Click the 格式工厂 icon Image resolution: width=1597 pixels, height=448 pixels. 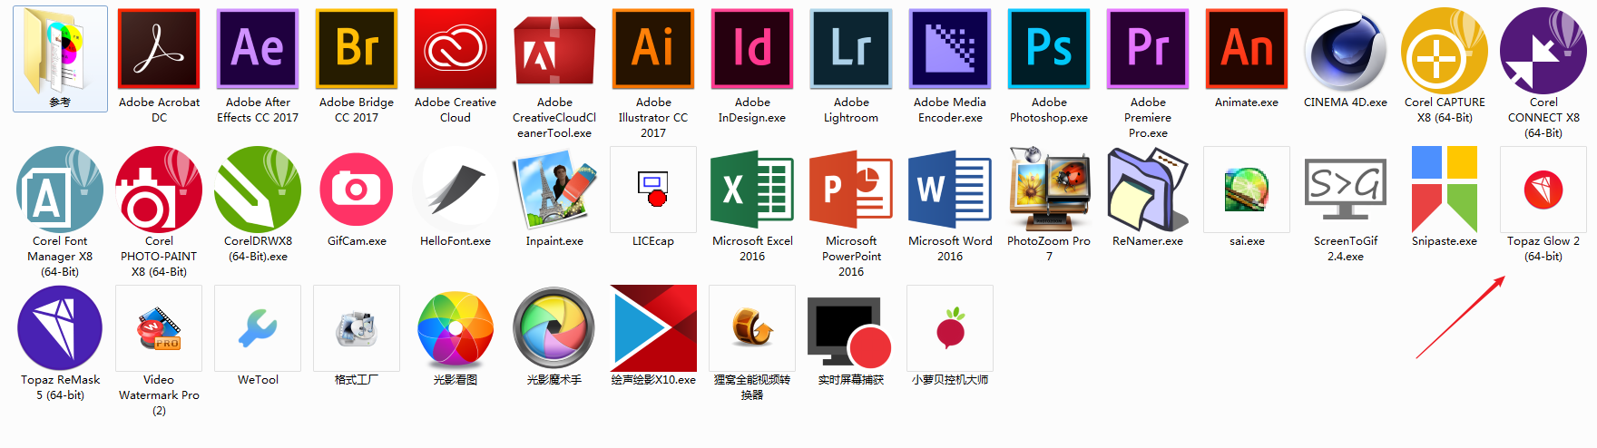point(357,328)
